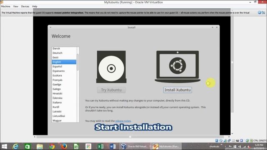
Task: Click the optical disk status icon
Action: click(x=221, y=140)
